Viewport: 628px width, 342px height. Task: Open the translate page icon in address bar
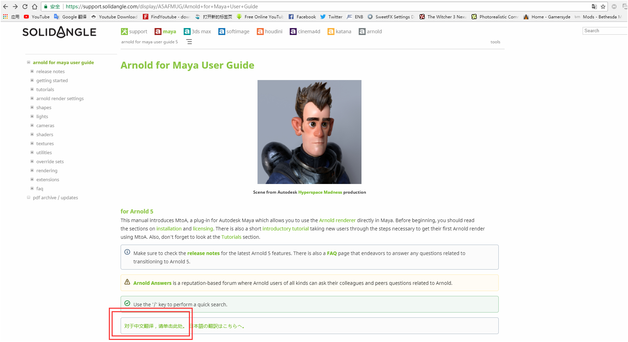(594, 7)
